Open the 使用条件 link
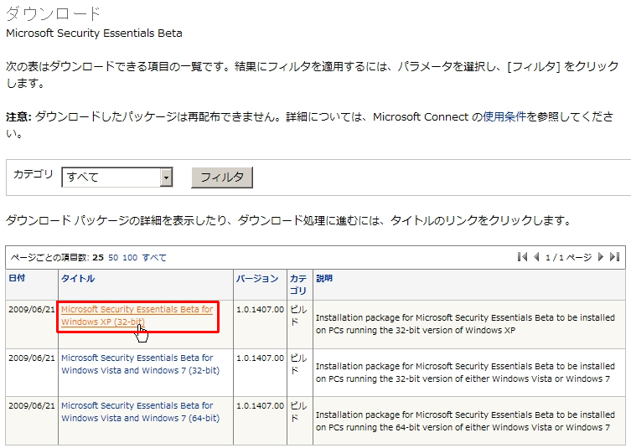Screen dimensions: 631x448 (504, 116)
